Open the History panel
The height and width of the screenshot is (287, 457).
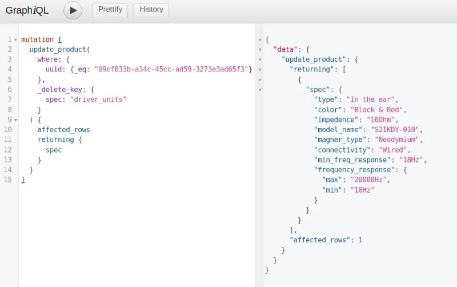(151, 10)
